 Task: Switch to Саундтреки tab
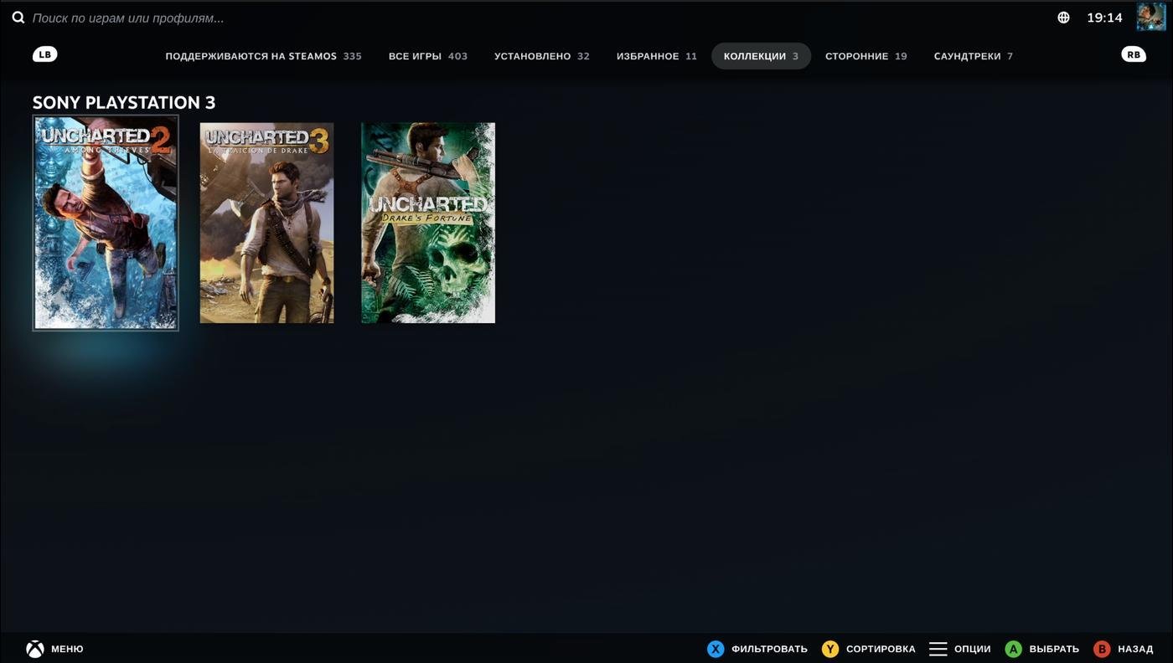point(974,56)
